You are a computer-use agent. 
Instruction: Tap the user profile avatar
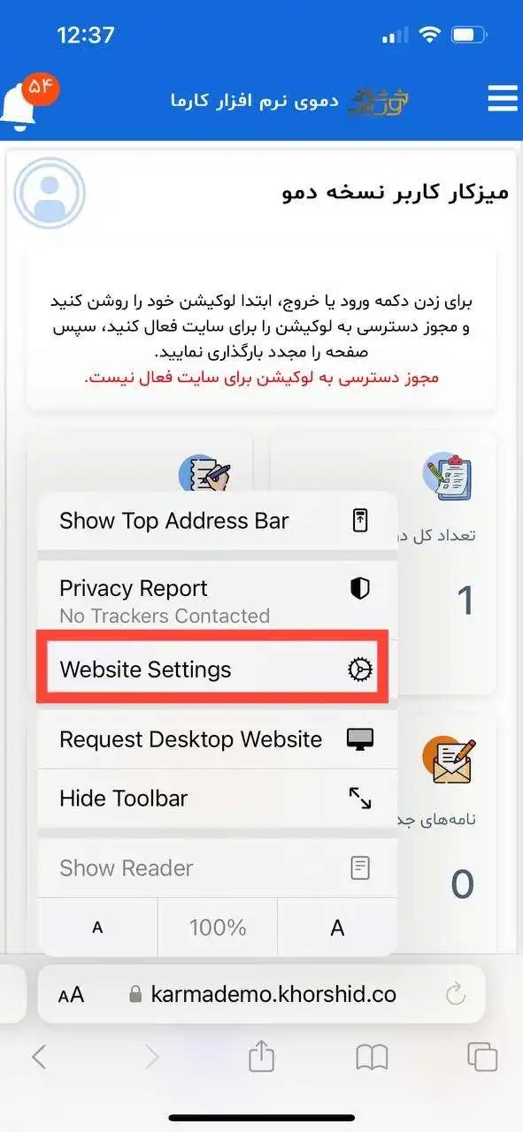point(50,194)
